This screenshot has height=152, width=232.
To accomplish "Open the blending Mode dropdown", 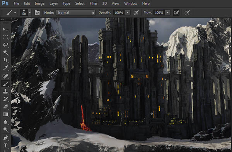I will tap(75, 13).
